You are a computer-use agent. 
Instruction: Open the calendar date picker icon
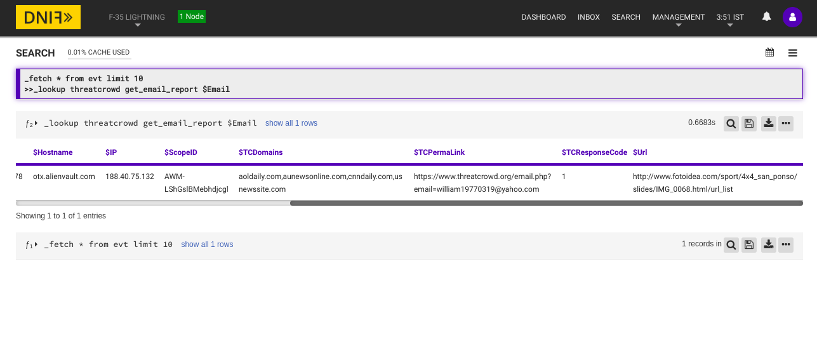769,53
